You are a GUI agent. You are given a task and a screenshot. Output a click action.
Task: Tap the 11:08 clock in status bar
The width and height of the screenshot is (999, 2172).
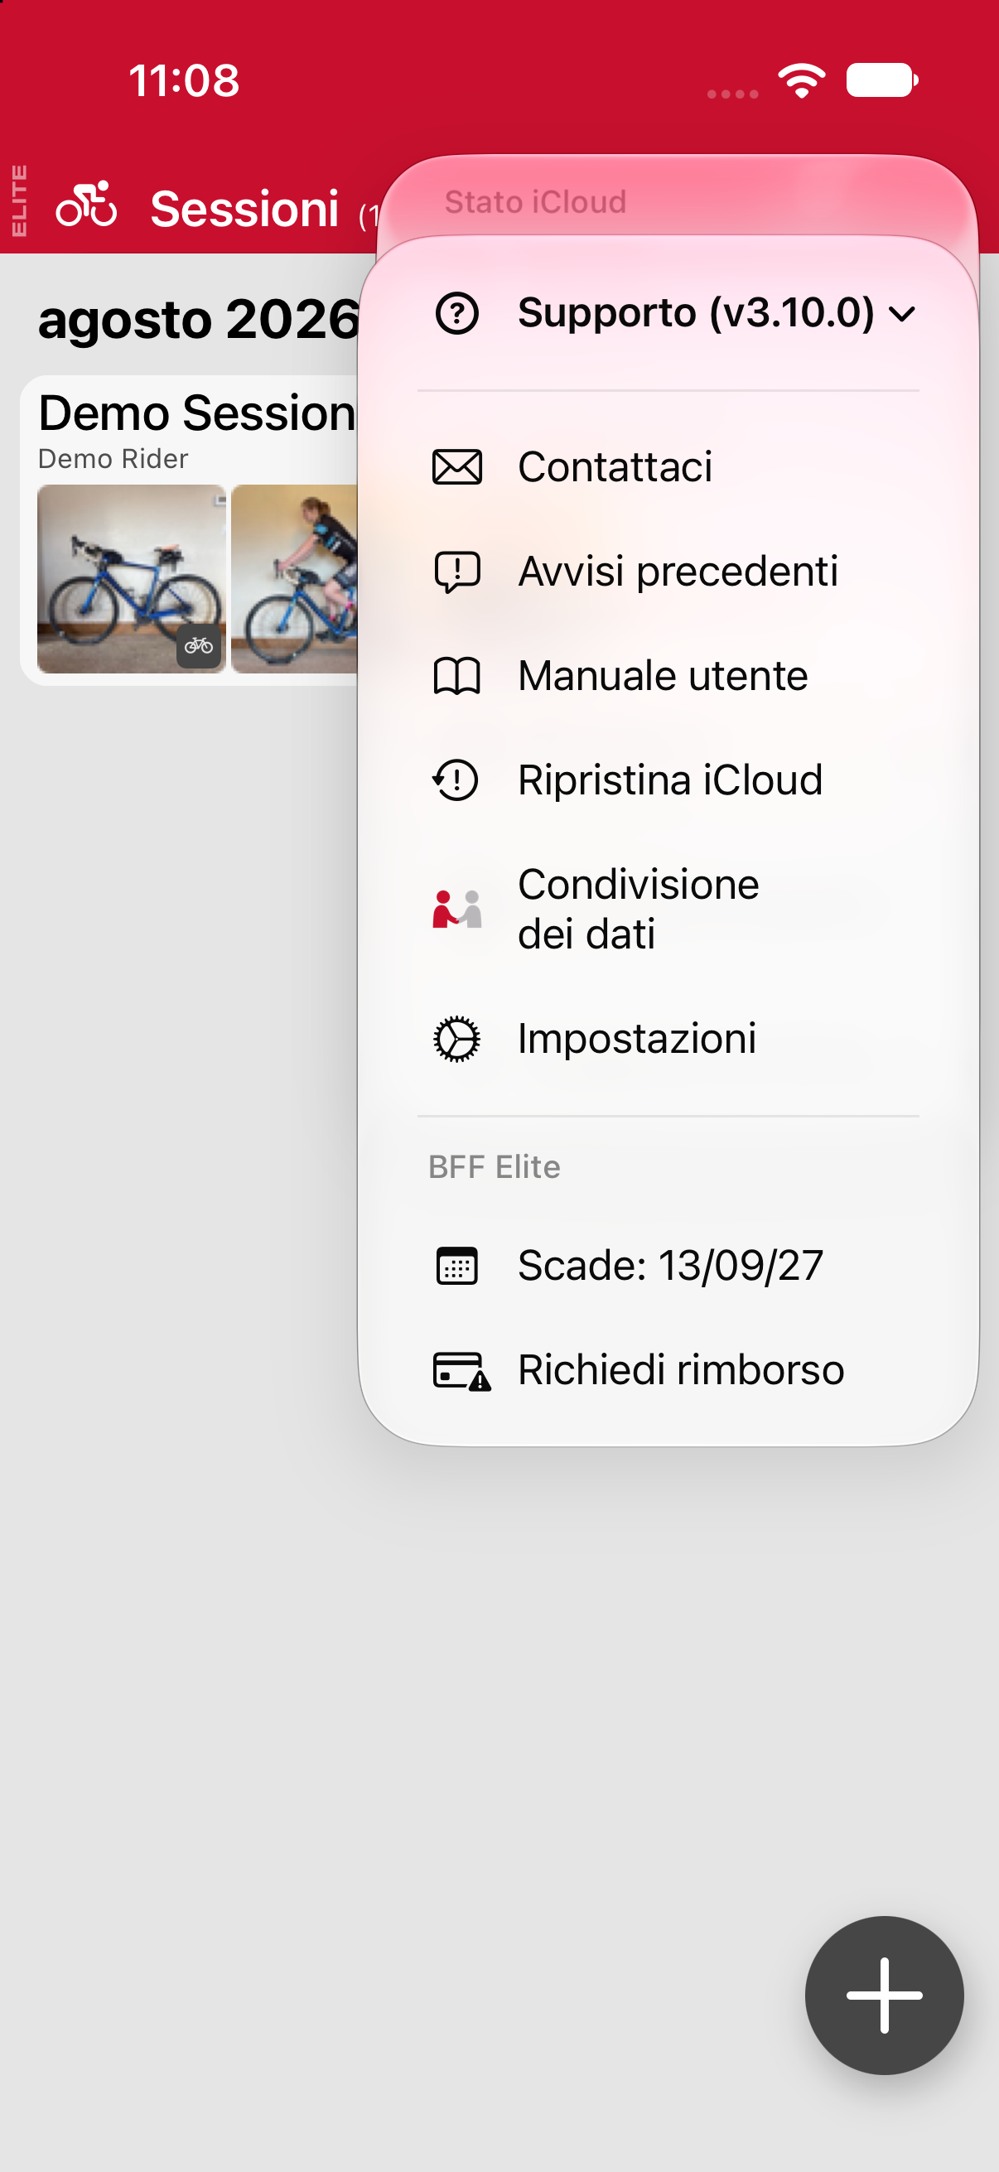coord(184,81)
